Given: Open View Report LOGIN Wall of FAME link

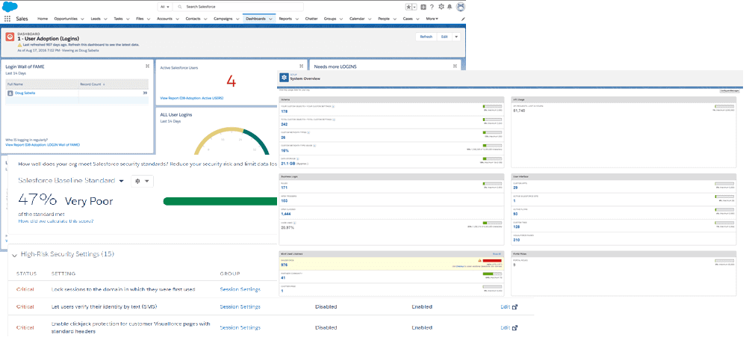Looking at the screenshot, I should [x=43, y=144].
